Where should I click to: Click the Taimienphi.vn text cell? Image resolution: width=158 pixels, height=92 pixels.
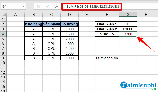(107, 58)
